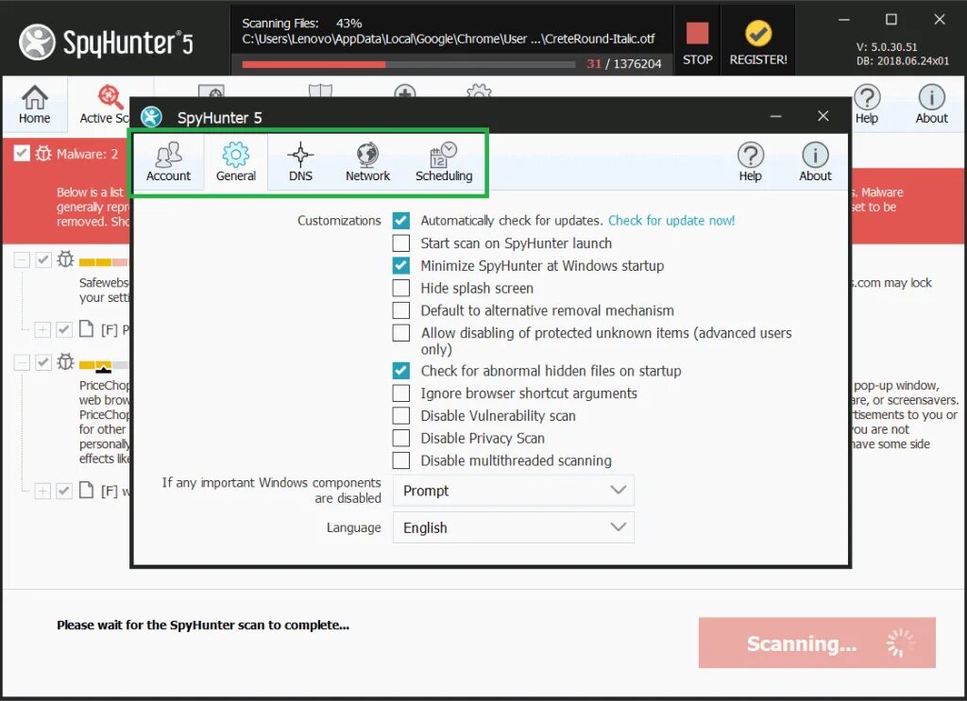Open the Scheduling settings

pos(444,161)
